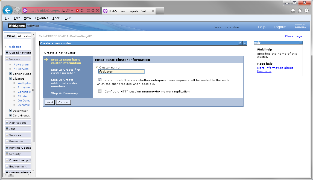The height and width of the screenshot is (180, 313).
Task: Click the browser Forward arrow button
Action: coord(17,10)
